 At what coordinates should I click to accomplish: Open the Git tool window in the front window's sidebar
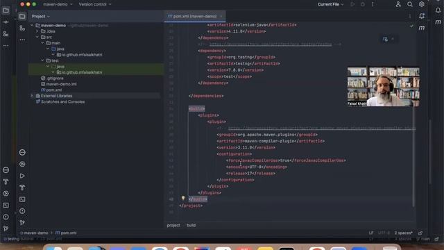point(22,223)
